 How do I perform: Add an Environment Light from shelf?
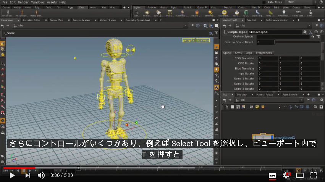pos(224,13)
